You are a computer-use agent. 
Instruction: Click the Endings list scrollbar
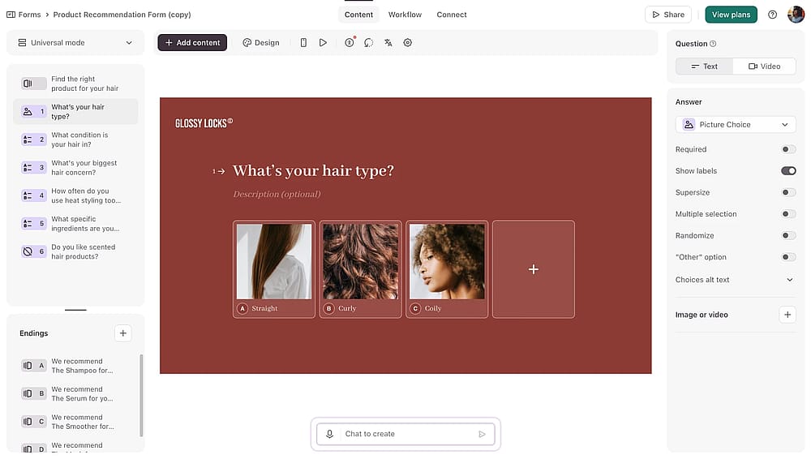coord(141,396)
